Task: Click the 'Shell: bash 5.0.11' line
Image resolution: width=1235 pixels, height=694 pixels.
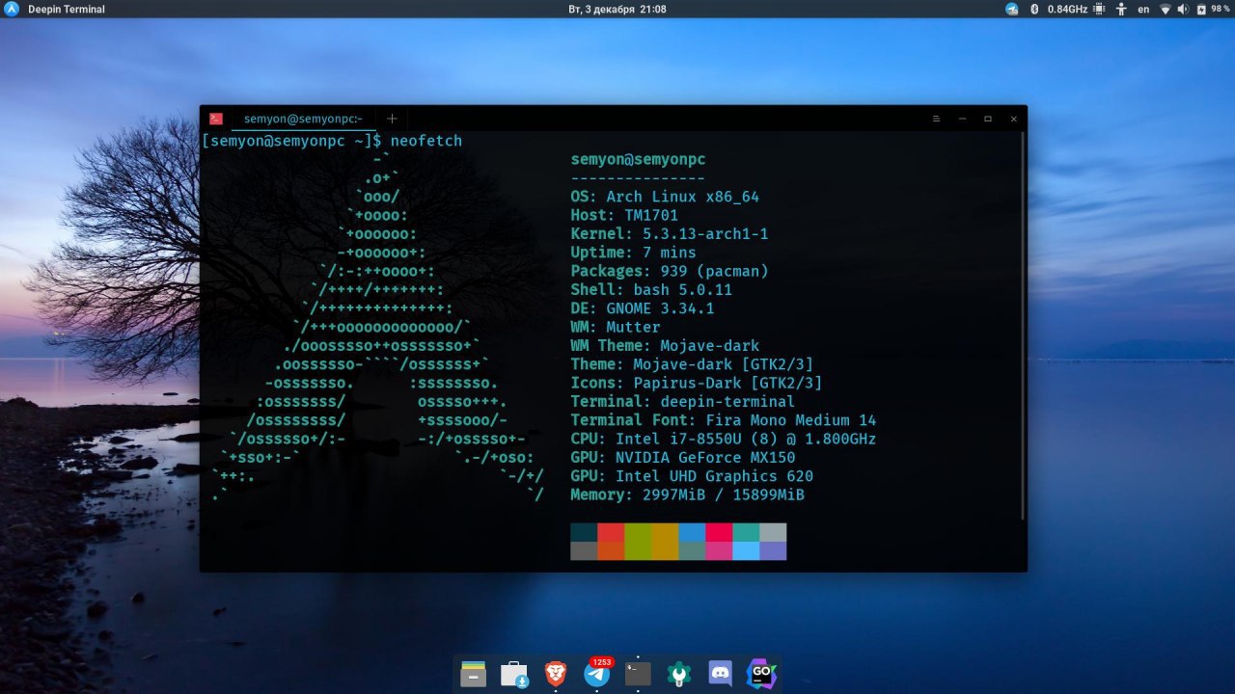Action: click(651, 289)
